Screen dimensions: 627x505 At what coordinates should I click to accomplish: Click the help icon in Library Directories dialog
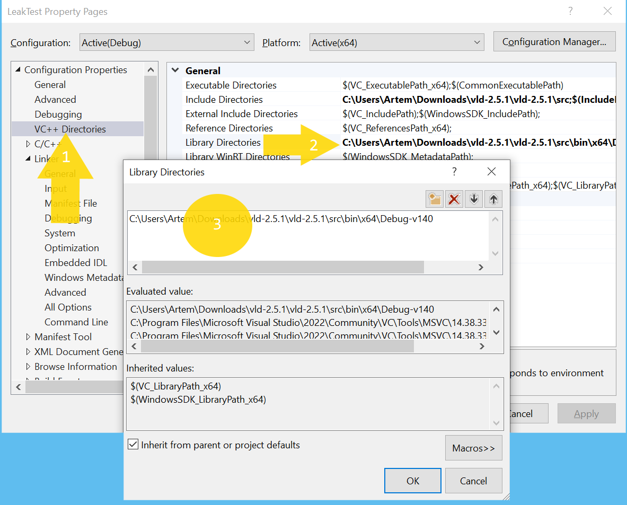(454, 171)
